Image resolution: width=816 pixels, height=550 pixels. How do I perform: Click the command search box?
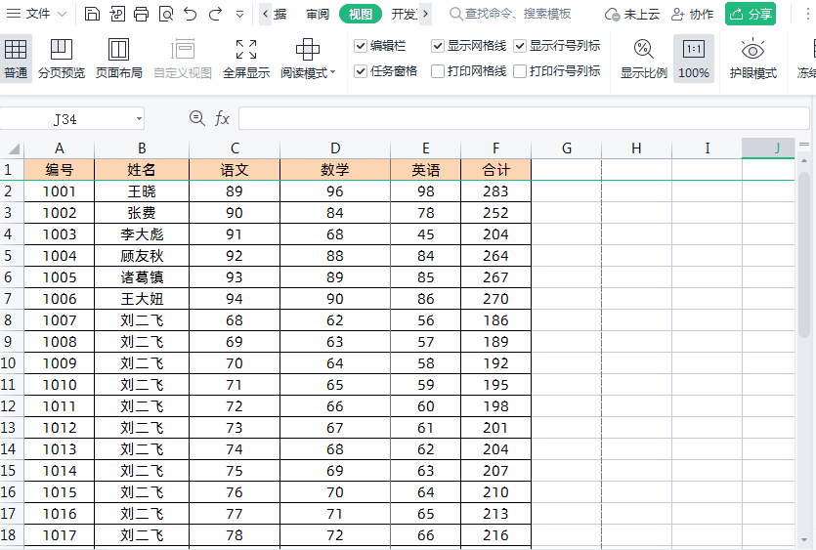click(x=510, y=14)
